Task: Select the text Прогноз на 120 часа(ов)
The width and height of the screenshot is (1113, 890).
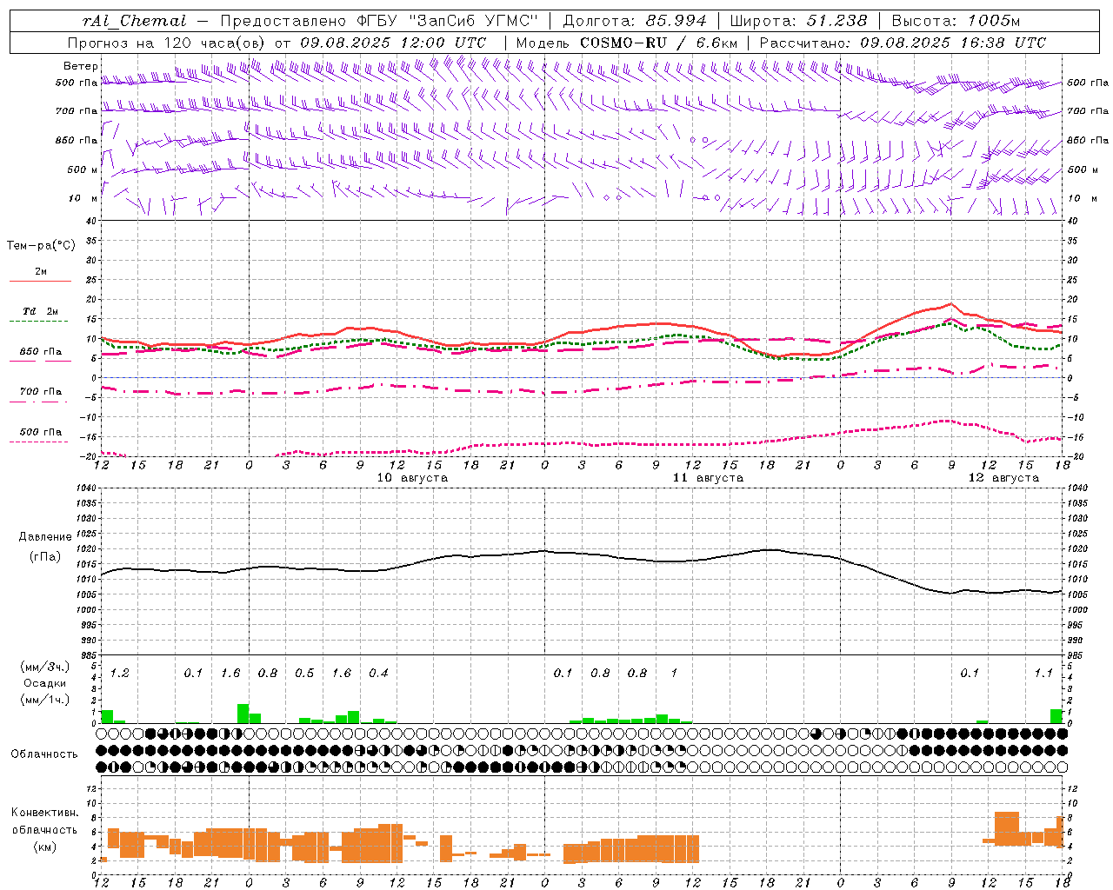Action: (x=167, y=43)
